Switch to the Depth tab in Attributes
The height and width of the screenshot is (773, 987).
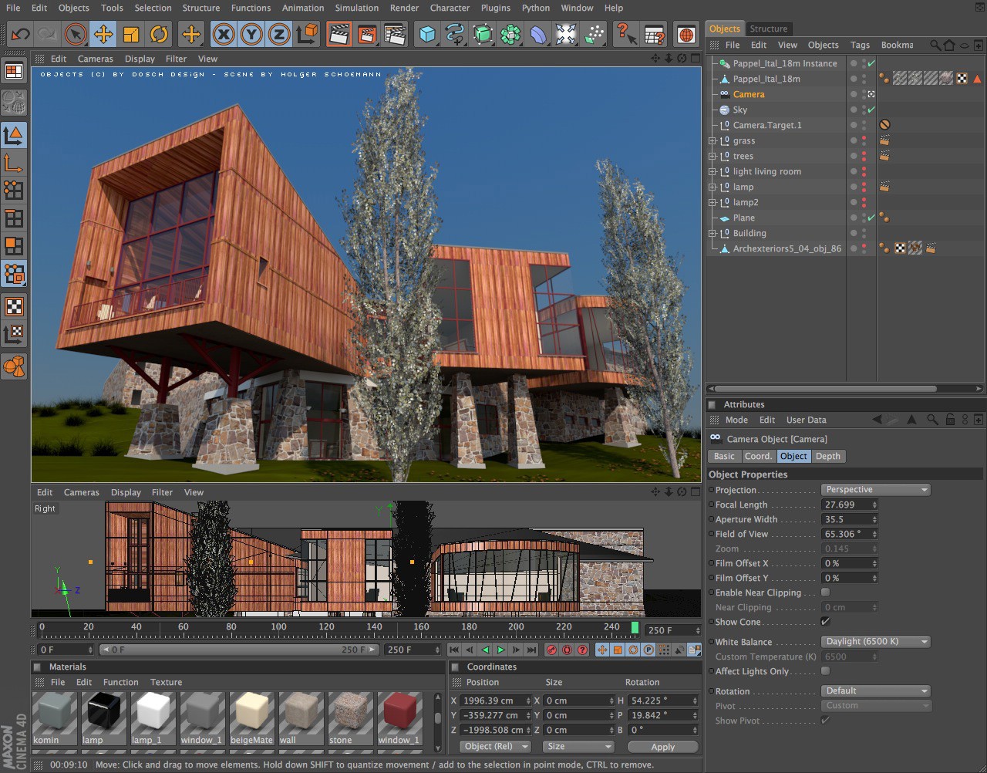[x=827, y=456]
